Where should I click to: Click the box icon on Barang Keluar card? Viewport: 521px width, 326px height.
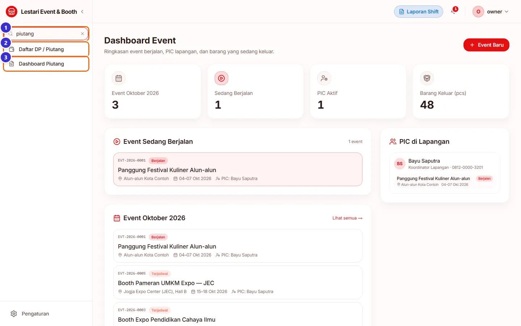click(x=427, y=78)
